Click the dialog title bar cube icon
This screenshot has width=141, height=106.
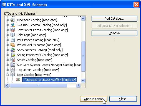click(x=4, y=4)
